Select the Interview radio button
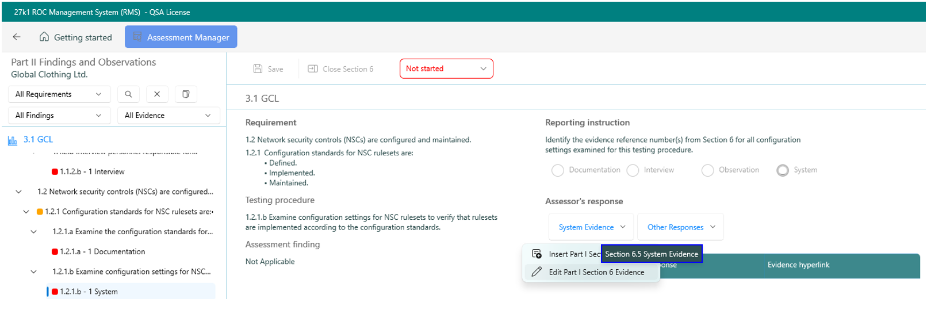 pos(633,170)
